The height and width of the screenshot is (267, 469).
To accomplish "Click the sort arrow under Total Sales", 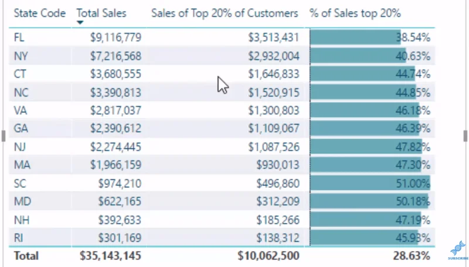I will [80, 23].
